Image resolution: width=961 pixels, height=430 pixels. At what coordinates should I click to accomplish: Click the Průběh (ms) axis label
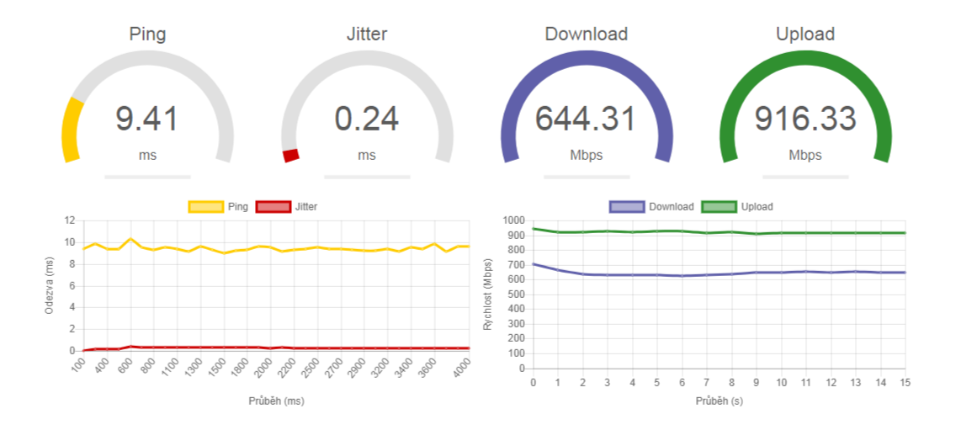(x=276, y=402)
